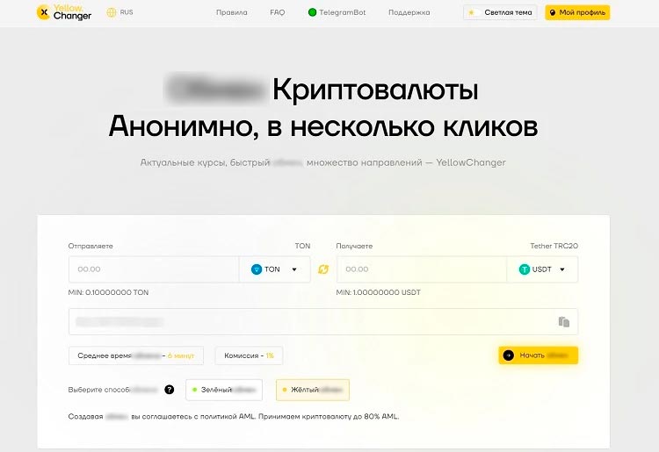This screenshot has width=659, height=452.
Task: Go to the FAQ page
Action: pos(277,13)
